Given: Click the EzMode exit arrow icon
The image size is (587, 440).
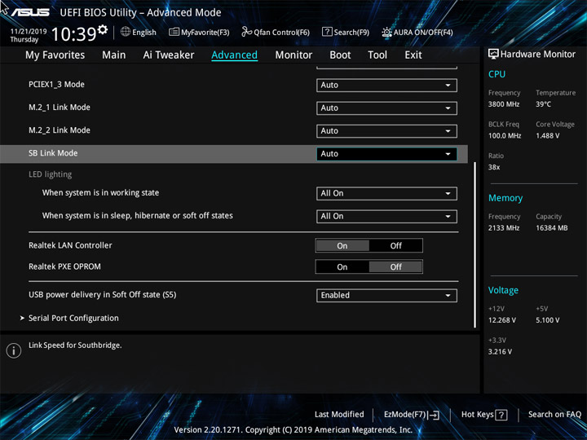Looking at the screenshot, I should tap(434, 415).
